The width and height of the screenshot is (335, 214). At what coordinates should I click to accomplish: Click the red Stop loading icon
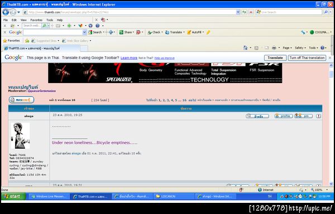click(251, 12)
